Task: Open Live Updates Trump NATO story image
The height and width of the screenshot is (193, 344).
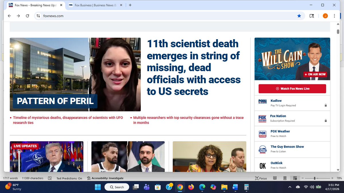Action: click(46, 156)
